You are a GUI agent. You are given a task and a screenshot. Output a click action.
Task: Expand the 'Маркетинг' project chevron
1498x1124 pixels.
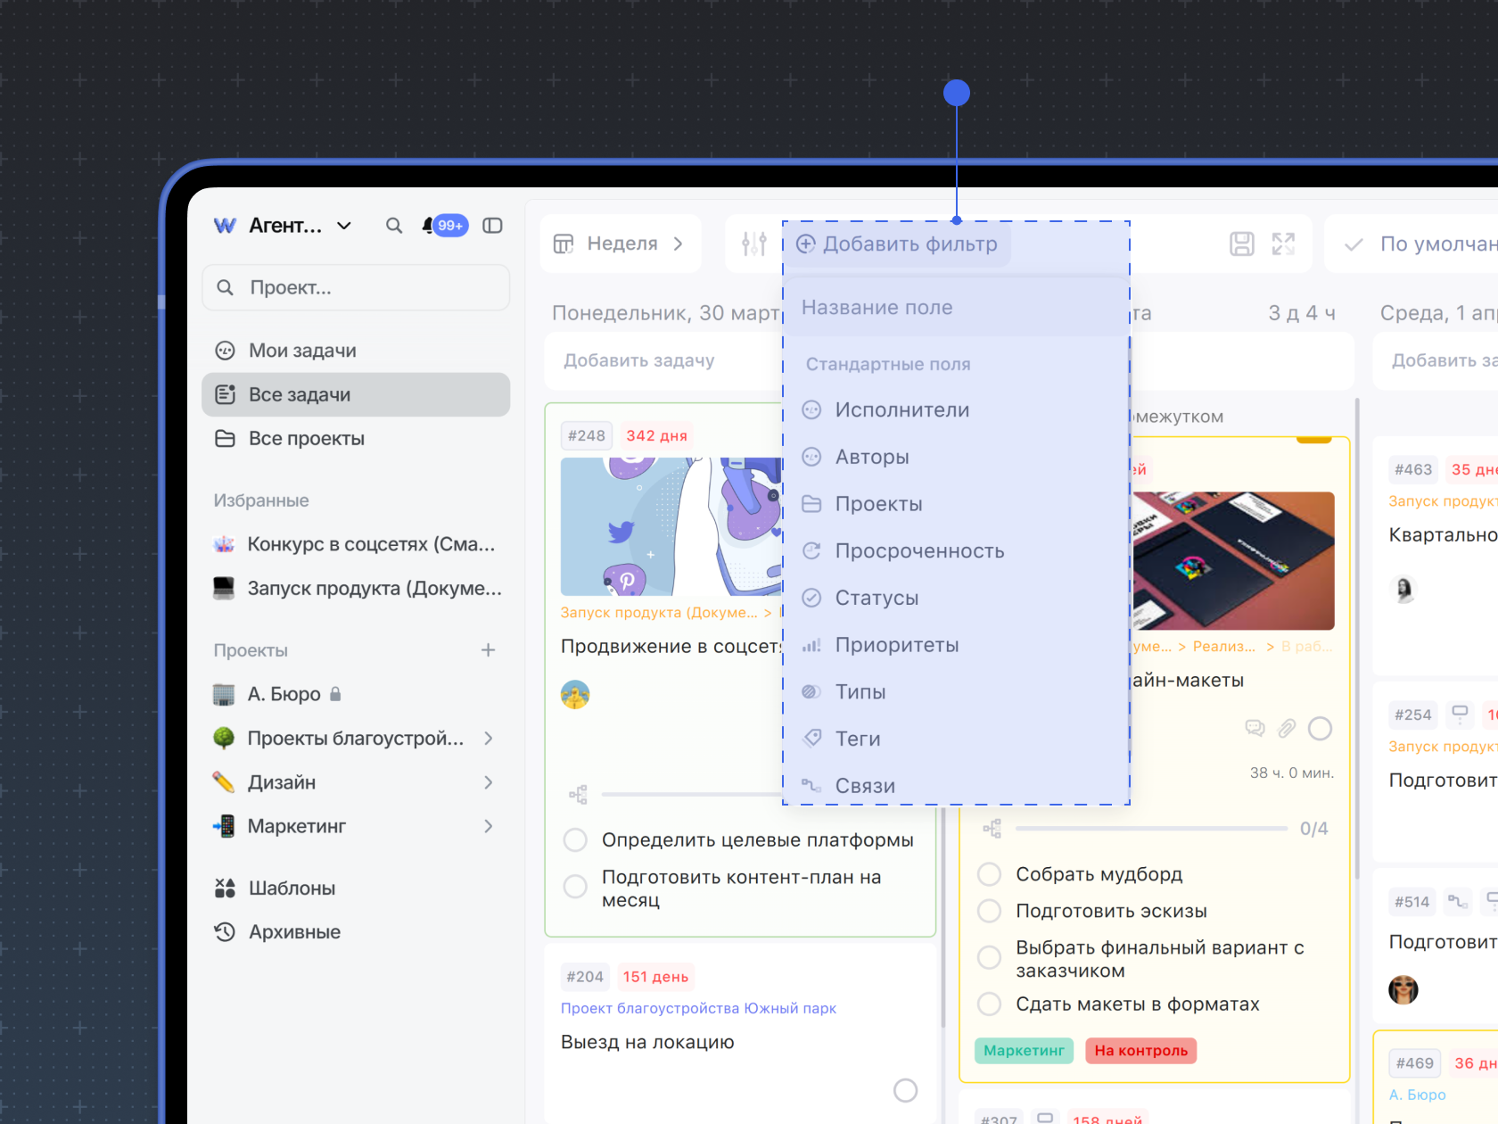[488, 826]
